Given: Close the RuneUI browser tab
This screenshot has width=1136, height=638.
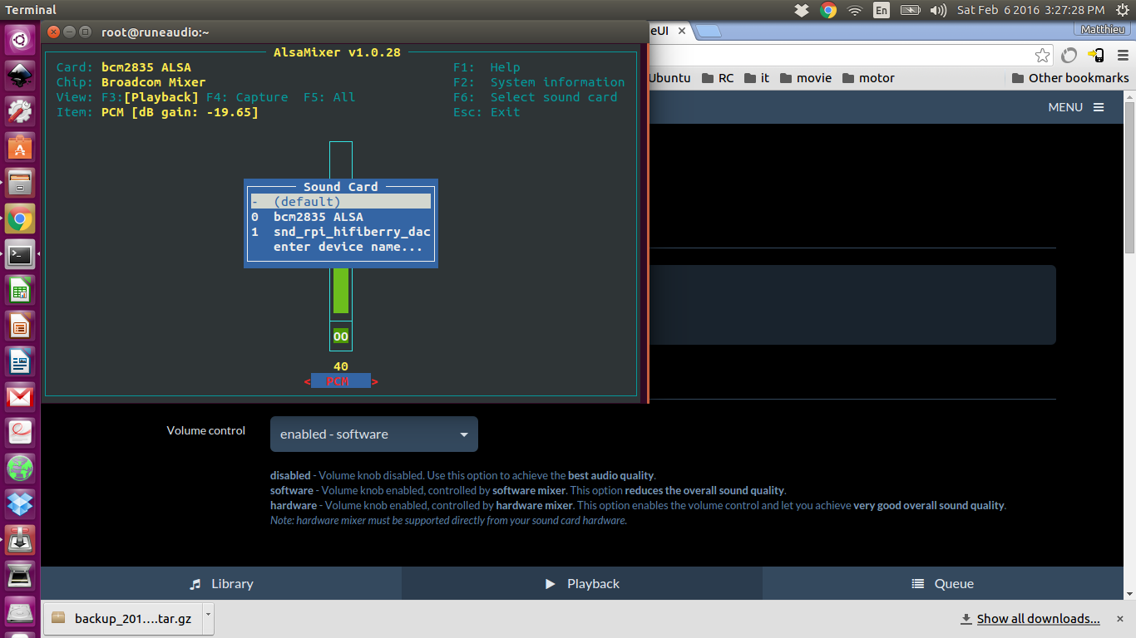Looking at the screenshot, I should pos(682,31).
